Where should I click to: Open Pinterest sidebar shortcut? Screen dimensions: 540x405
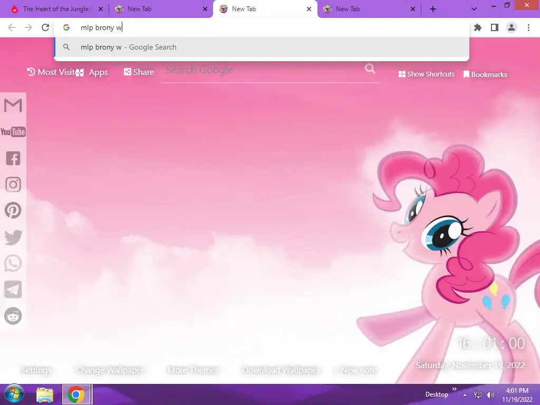(x=13, y=210)
